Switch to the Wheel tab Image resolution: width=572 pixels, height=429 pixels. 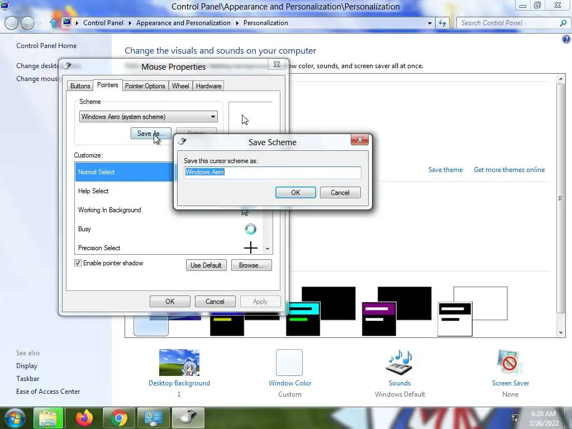click(x=180, y=86)
